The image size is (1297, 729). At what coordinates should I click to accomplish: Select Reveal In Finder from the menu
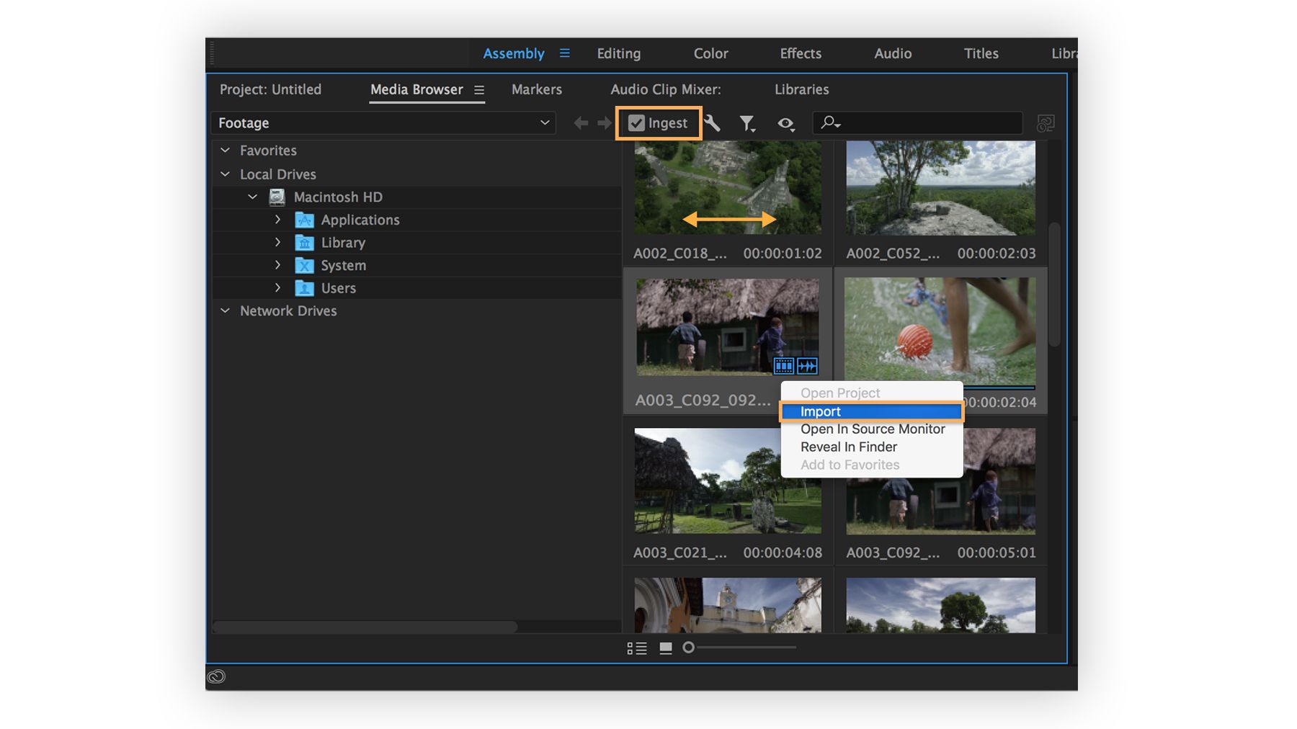[x=849, y=447]
